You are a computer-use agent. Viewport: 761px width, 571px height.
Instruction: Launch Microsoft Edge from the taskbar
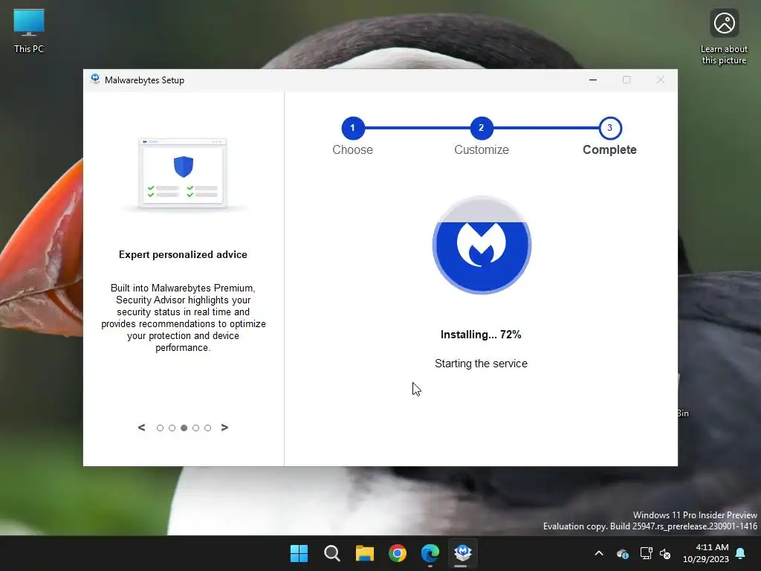[x=430, y=553]
